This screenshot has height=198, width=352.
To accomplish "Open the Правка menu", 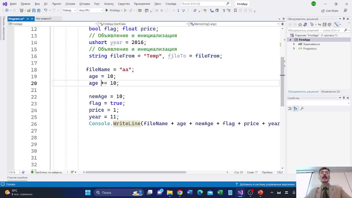I will pos(26,4).
